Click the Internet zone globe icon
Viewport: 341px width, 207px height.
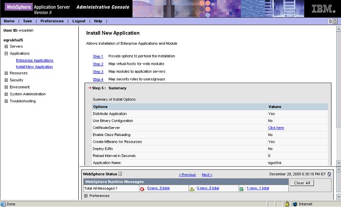(295, 204)
